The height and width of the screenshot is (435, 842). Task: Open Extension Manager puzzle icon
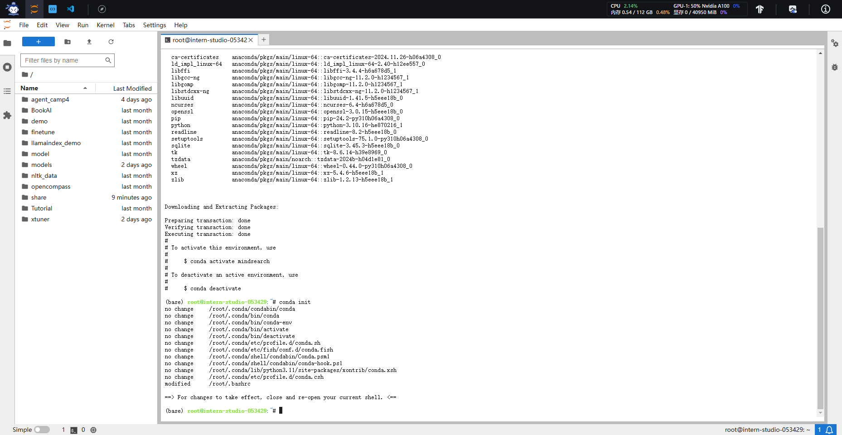(x=7, y=115)
